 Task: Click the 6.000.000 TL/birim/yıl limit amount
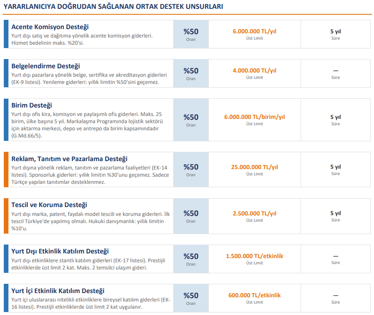pyautogui.click(x=254, y=117)
